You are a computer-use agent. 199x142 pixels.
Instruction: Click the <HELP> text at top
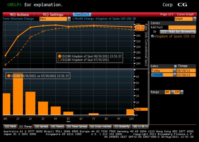coord(14,5)
